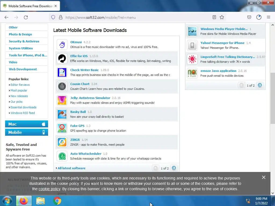
Task: Open the emoze Java application icon
Action: coord(192,73)
